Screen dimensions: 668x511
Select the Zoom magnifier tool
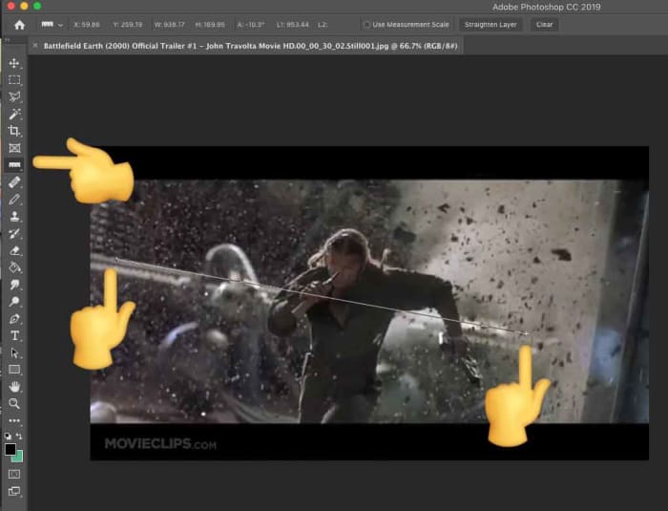14,403
